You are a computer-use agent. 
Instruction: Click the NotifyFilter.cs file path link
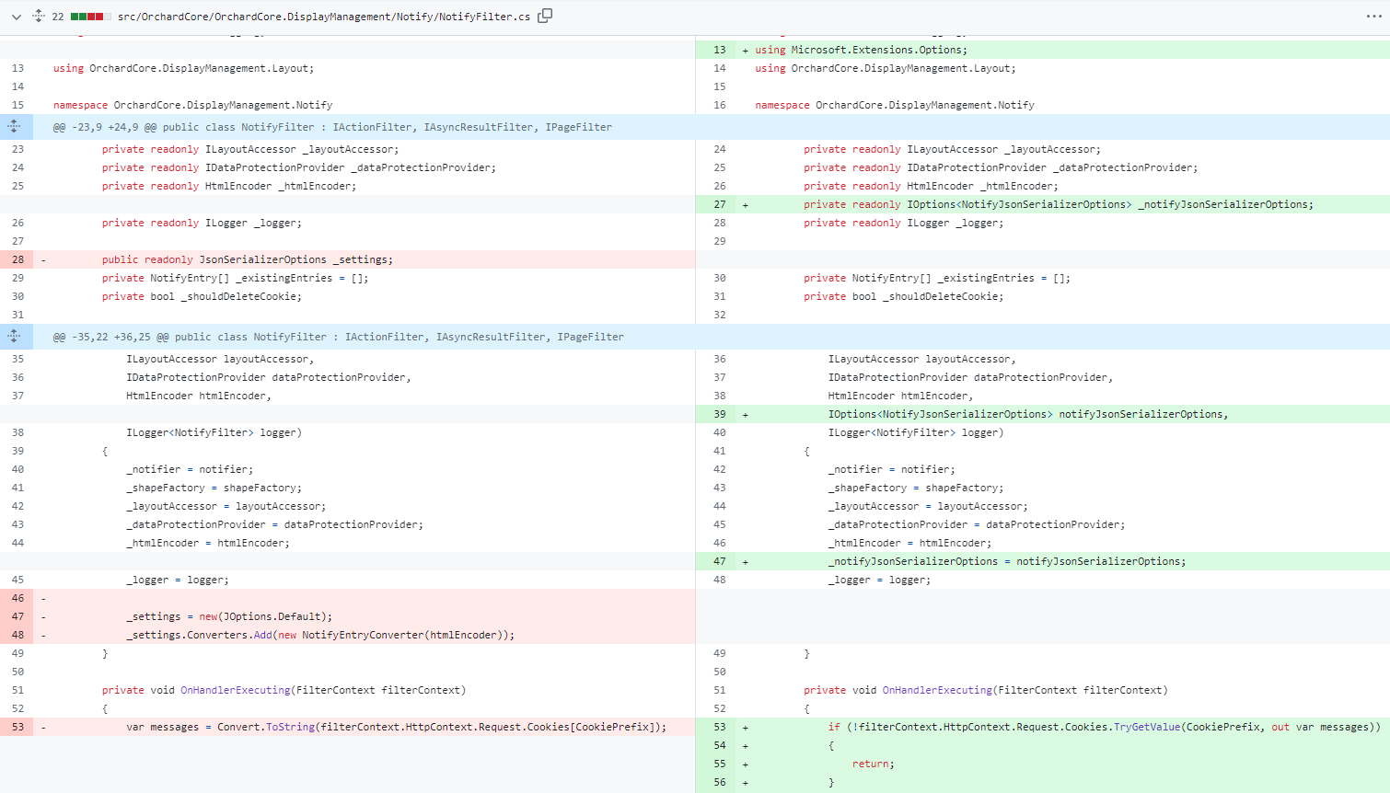tap(324, 17)
